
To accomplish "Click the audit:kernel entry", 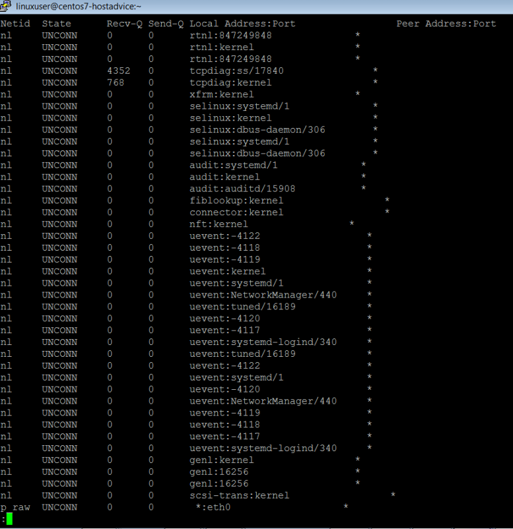I will coord(224,177).
